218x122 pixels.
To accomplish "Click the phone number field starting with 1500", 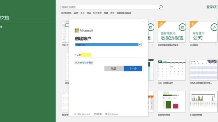I will (x=108, y=55).
